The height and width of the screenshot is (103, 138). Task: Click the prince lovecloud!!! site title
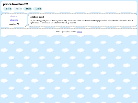(16, 4)
